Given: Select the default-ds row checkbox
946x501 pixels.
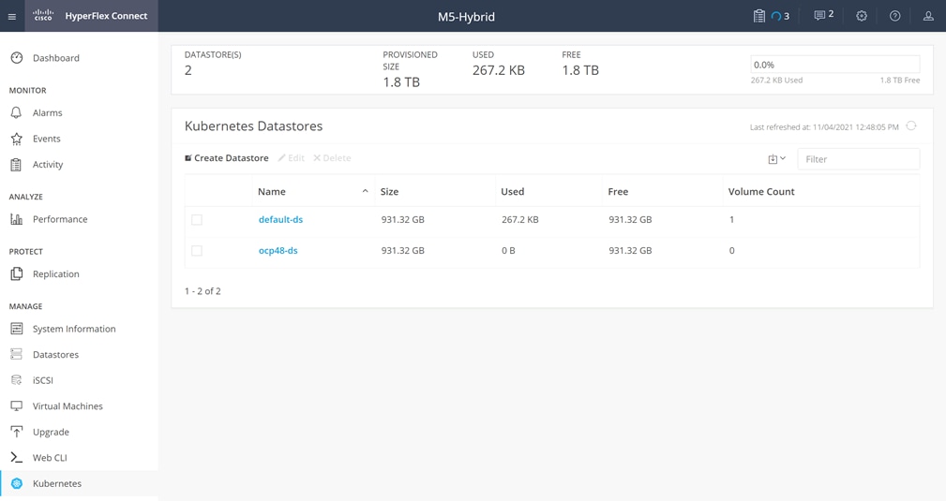Looking at the screenshot, I should [197, 220].
